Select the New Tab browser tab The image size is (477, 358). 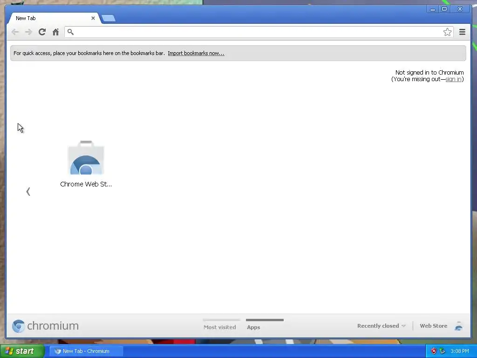(x=54, y=18)
